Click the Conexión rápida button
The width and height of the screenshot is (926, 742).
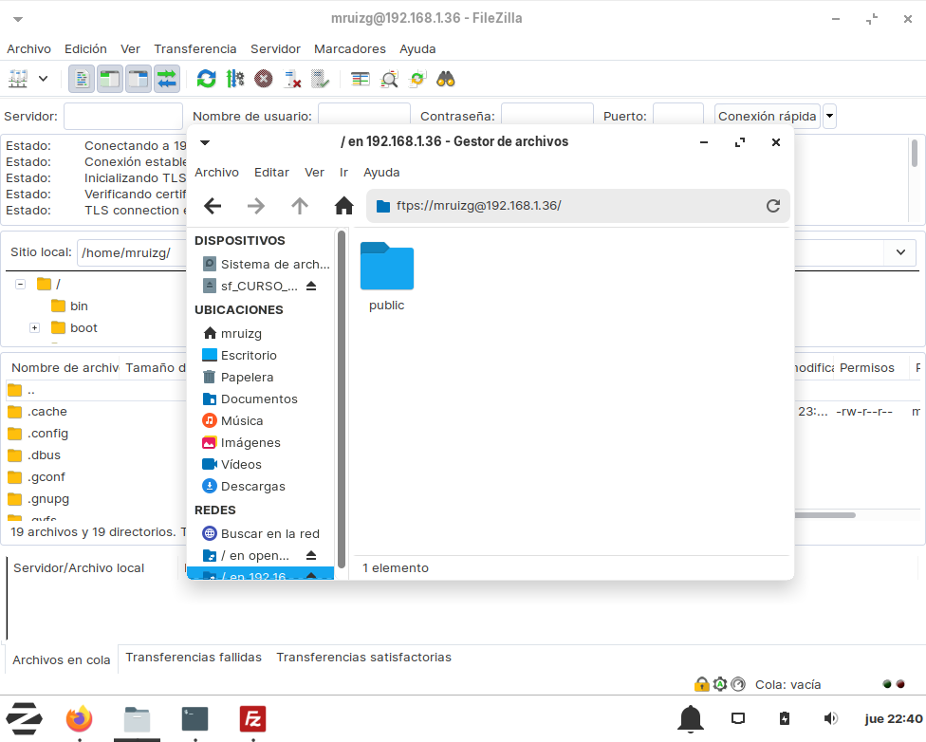767,117
